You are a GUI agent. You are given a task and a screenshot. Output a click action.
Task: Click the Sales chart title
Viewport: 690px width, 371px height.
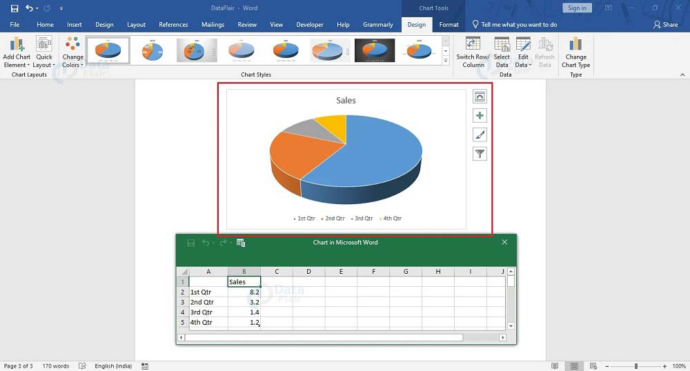click(346, 101)
